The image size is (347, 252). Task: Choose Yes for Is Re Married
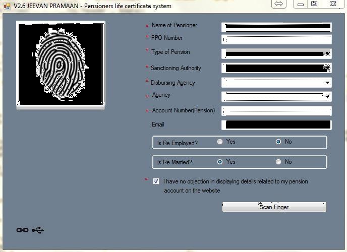tap(220, 162)
